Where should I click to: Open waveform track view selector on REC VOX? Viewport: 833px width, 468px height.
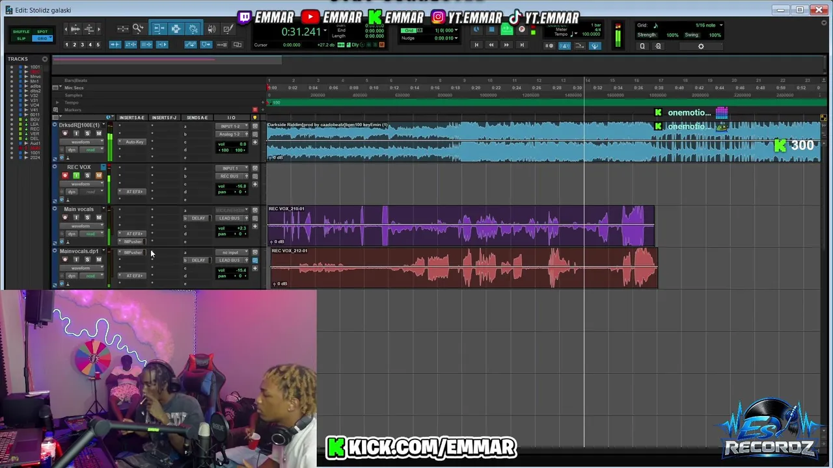(x=83, y=184)
